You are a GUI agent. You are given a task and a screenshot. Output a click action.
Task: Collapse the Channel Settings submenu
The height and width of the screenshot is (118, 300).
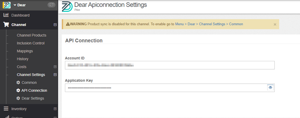(x=55, y=75)
